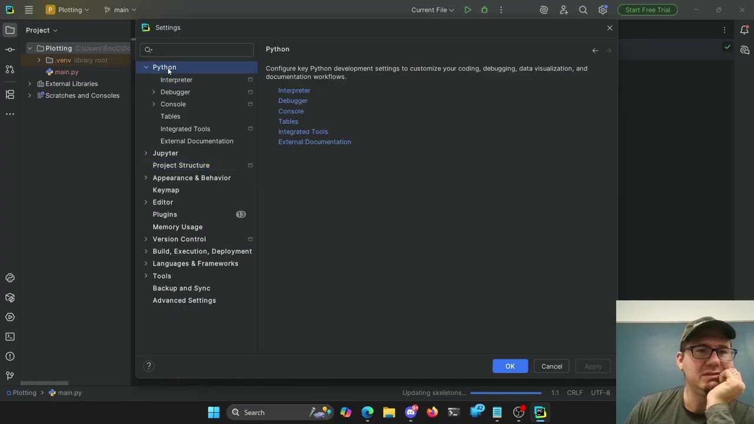Show more tool windows via the ellipsis
The image size is (754, 424).
point(10,114)
